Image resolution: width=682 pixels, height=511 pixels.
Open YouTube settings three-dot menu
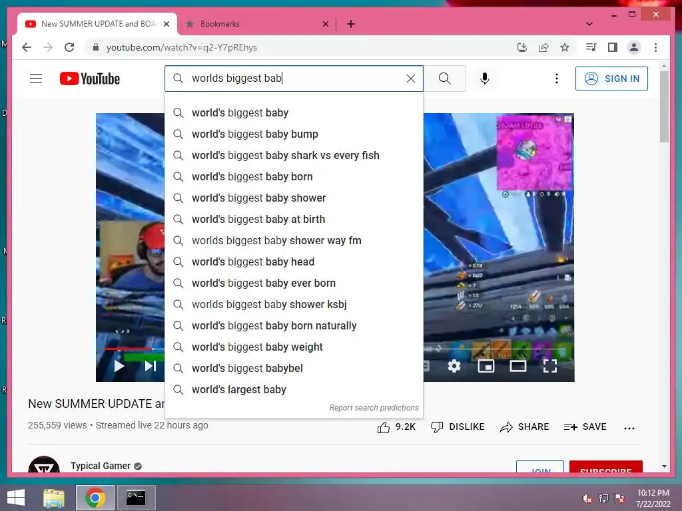pos(557,79)
